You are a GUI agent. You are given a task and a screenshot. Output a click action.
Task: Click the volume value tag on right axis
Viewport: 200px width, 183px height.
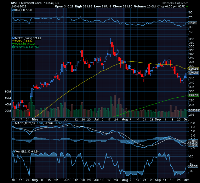click(194, 110)
